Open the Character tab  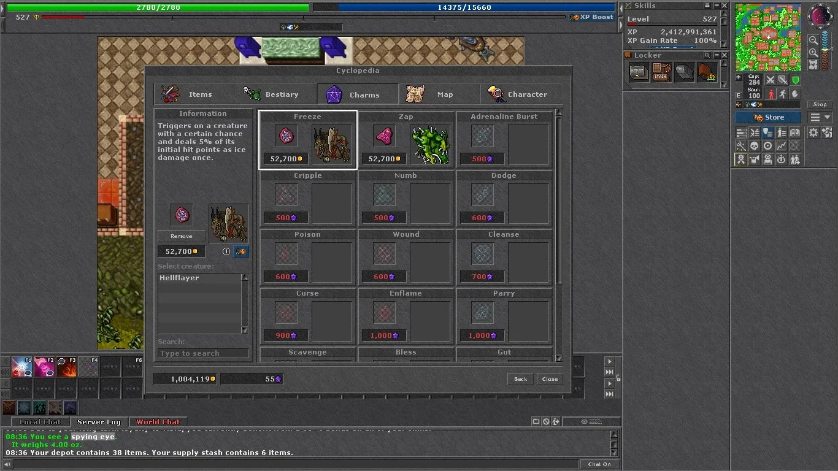521,94
